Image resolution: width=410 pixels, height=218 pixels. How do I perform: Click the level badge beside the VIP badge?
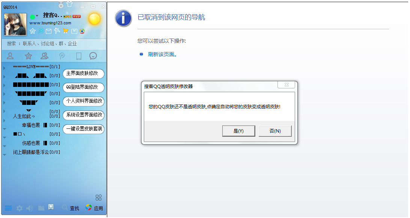coord(68,16)
